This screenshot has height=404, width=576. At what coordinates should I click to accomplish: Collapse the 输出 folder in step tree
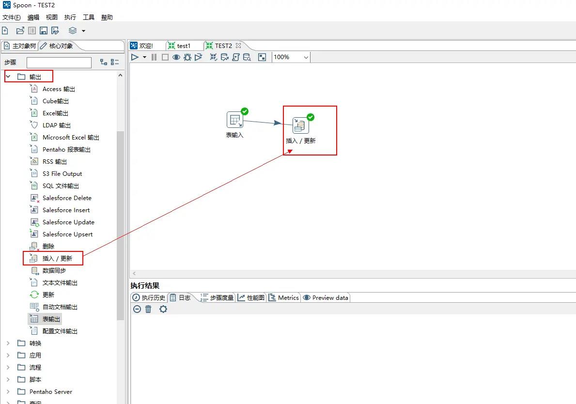pyautogui.click(x=8, y=77)
